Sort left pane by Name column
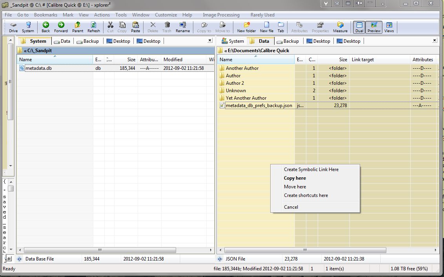Image resolution: width=444 pixels, height=277 pixels. (55, 60)
